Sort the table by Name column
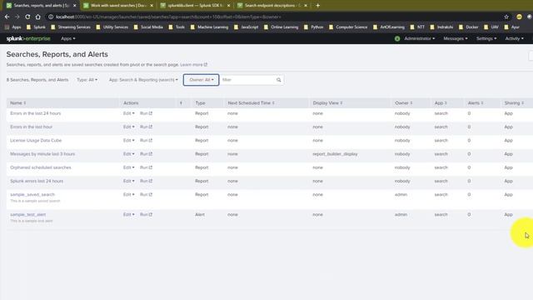This screenshot has height=300, width=533. (x=18, y=103)
